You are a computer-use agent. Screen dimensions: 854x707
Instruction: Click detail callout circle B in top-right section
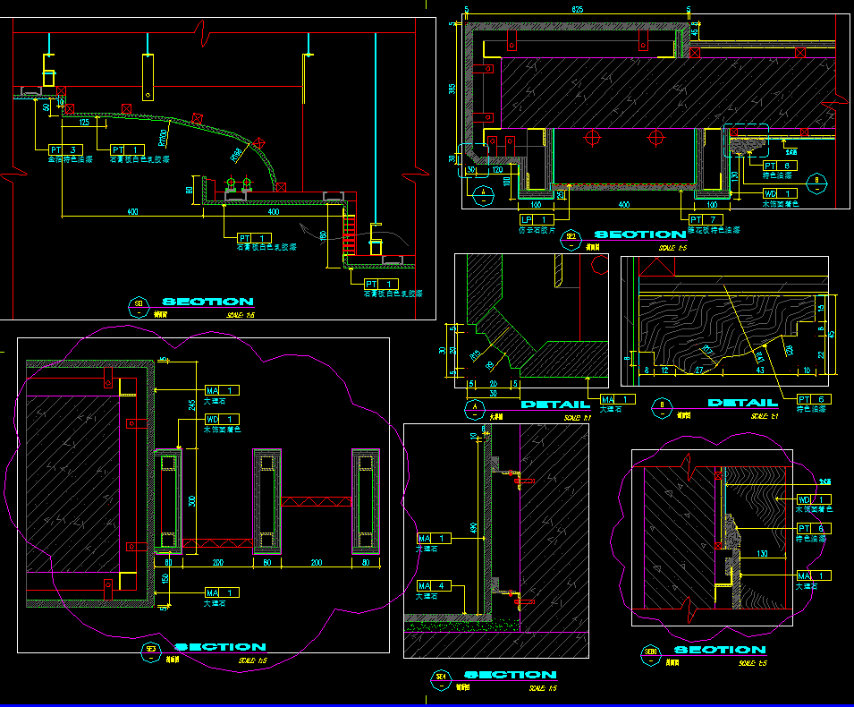(x=817, y=184)
